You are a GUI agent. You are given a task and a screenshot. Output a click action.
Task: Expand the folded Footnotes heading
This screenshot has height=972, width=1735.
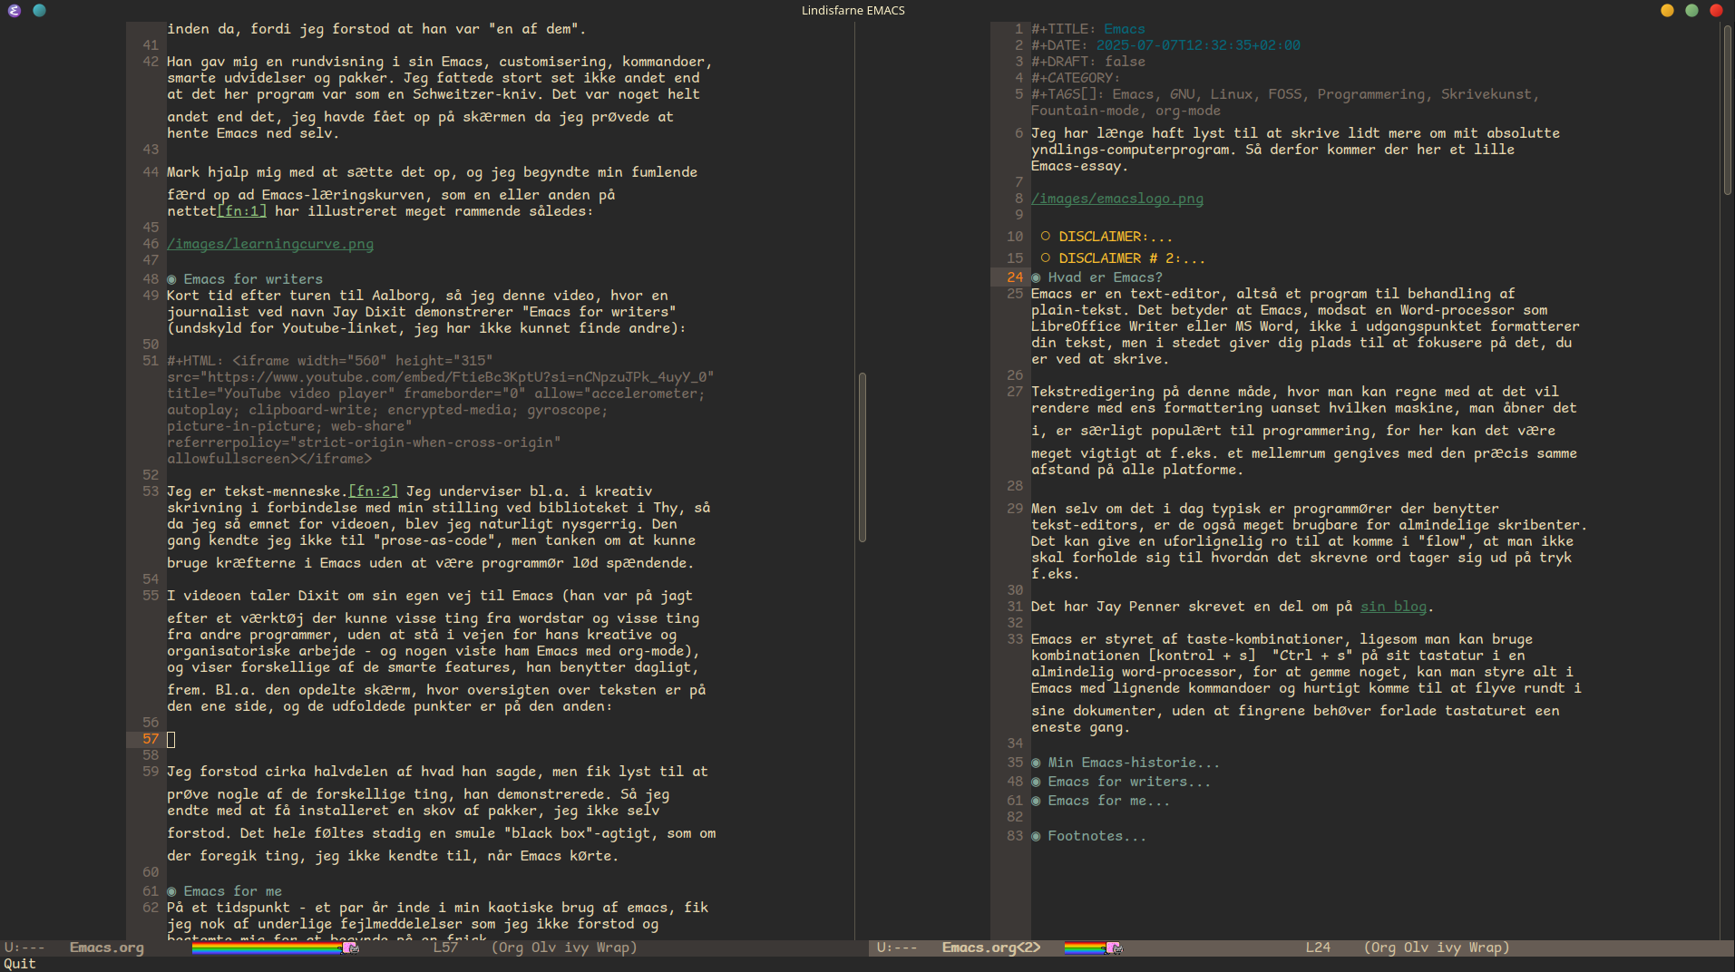point(1097,836)
